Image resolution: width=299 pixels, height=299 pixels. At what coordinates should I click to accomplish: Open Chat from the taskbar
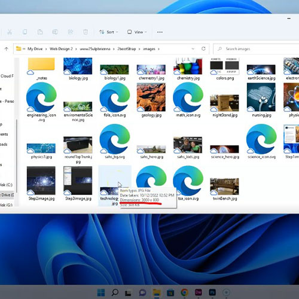click(x=142, y=292)
